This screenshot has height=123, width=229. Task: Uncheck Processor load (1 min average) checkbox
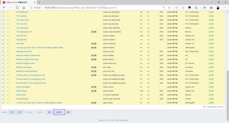click(x=3, y=75)
